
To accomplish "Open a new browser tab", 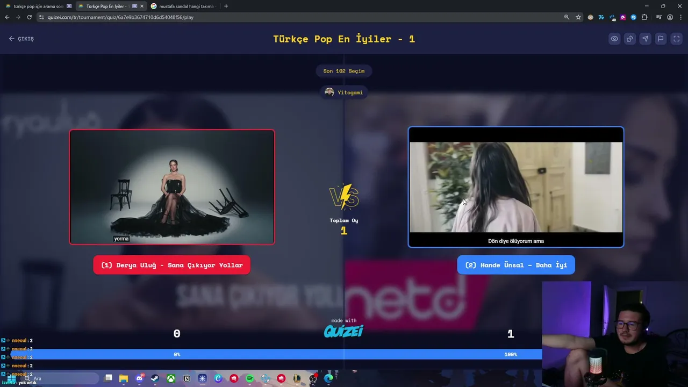I will [226, 6].
